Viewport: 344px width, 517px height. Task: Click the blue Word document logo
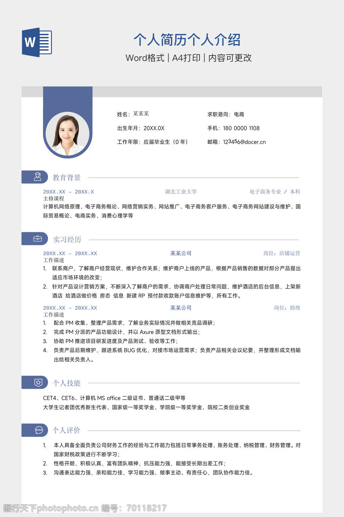37,42
